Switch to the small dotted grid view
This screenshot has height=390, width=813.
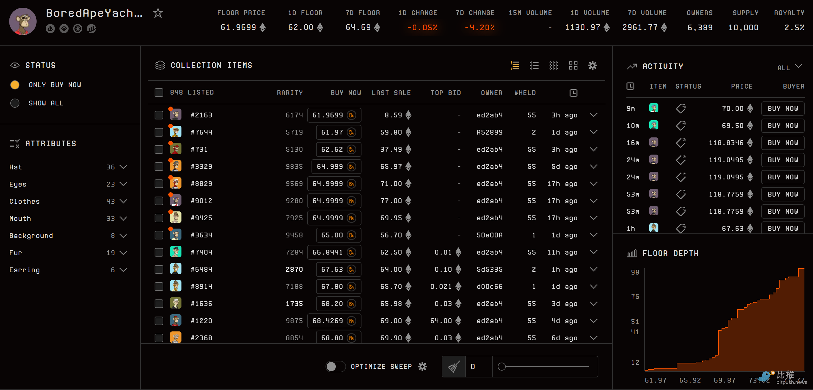[x=554, y=65]
